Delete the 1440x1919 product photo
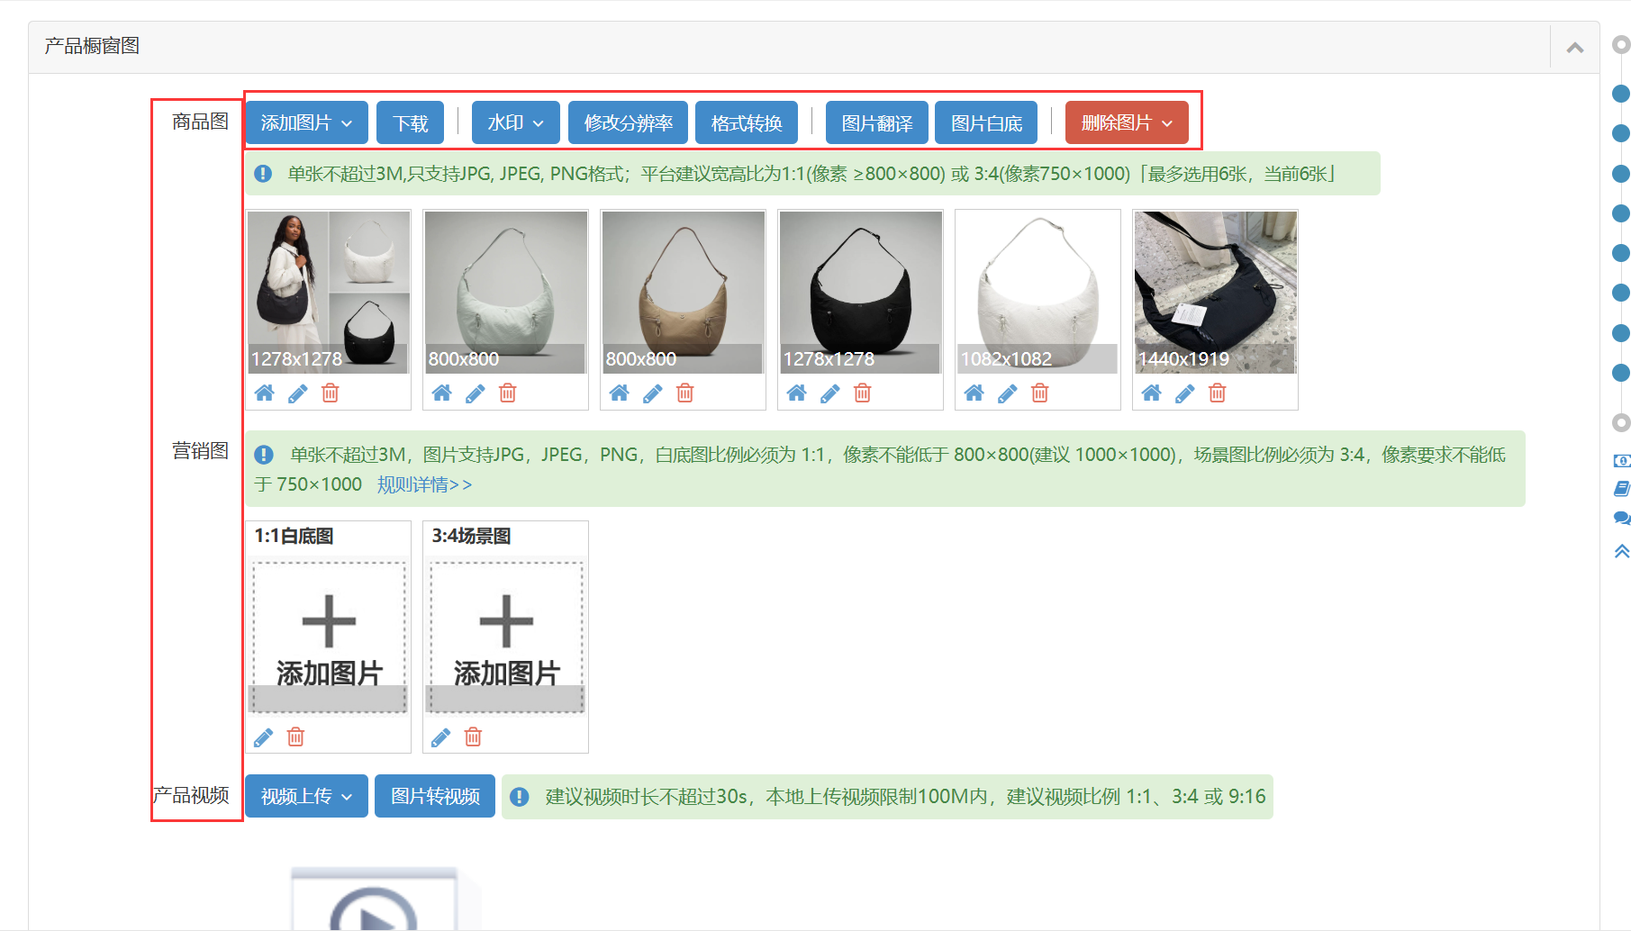The image size is (1631, 931). pos(1218,393)
